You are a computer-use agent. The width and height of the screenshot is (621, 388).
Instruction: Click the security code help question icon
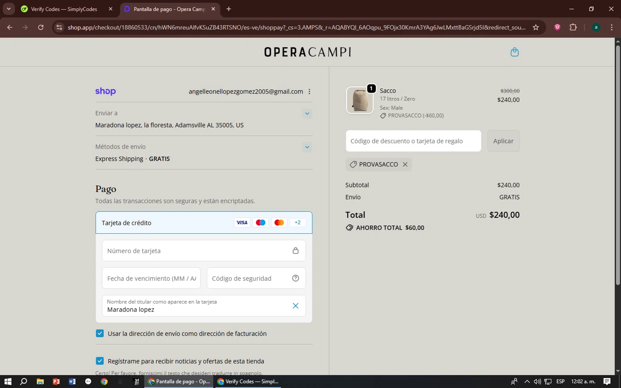coord(296,278)
